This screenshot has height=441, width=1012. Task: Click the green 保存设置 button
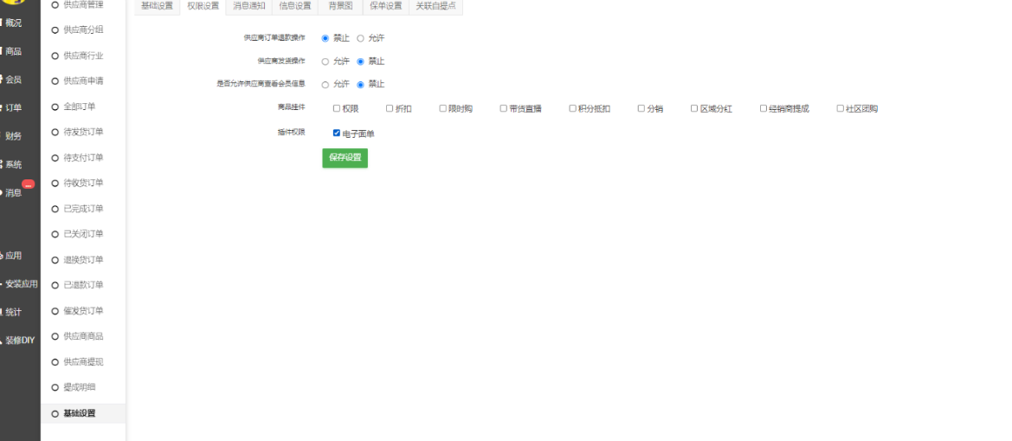tap(345, 158)
